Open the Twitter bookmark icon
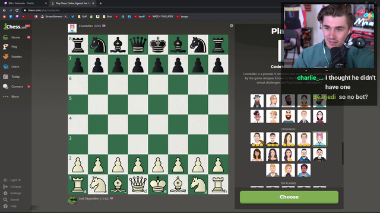Viewport: 380px width, 213px height. pyautogui.click(x=72, y=17)
